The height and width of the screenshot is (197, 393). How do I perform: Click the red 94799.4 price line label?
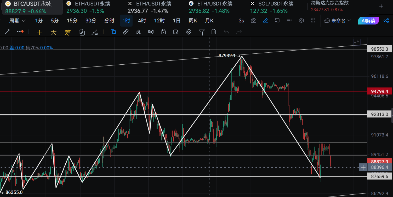tap(379, 91)
